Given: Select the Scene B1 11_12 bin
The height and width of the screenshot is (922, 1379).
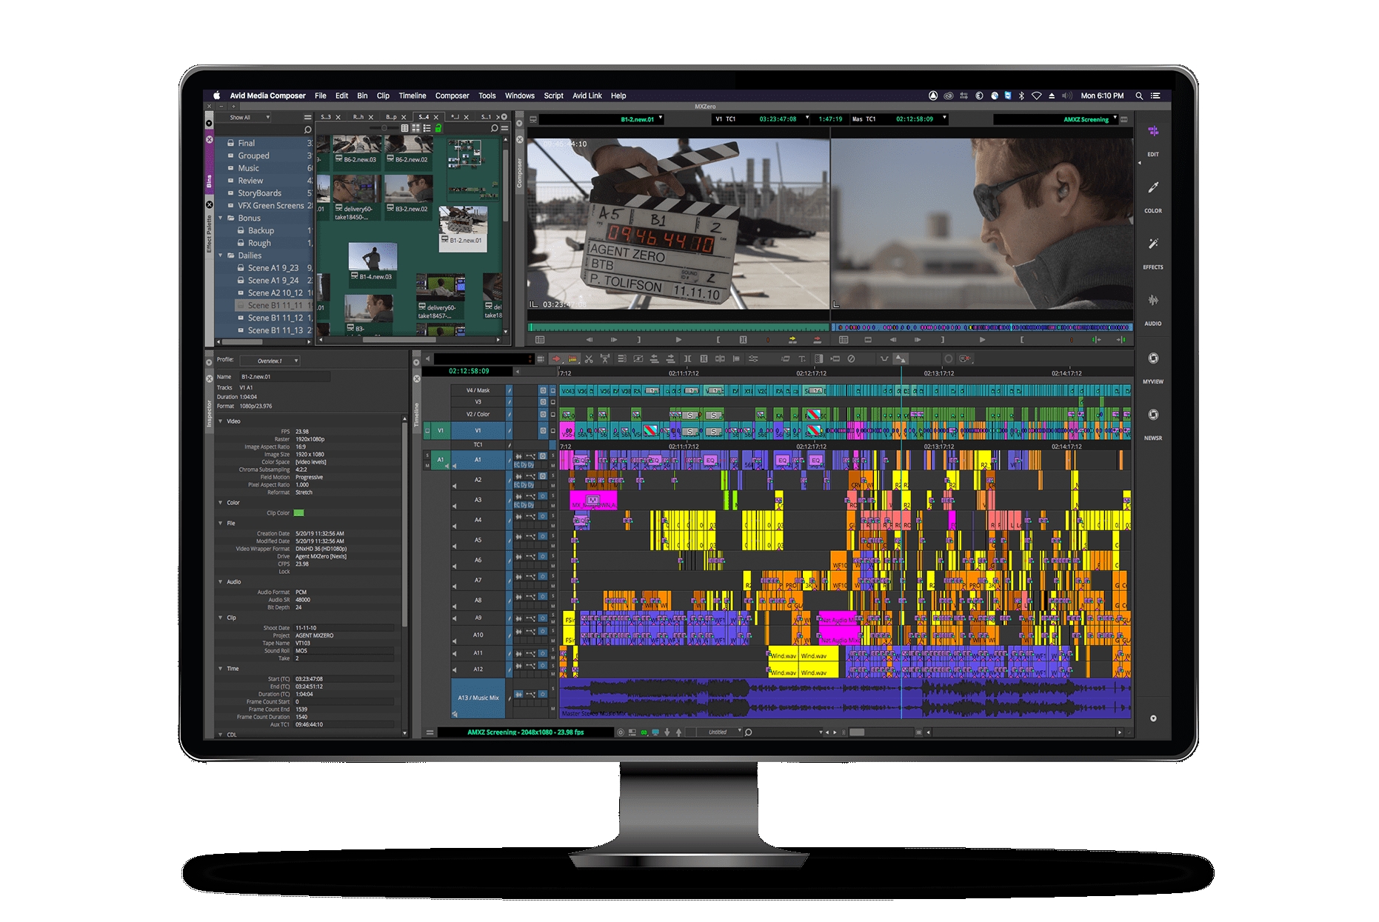Looking at the screenshot, I should [275, 318].
